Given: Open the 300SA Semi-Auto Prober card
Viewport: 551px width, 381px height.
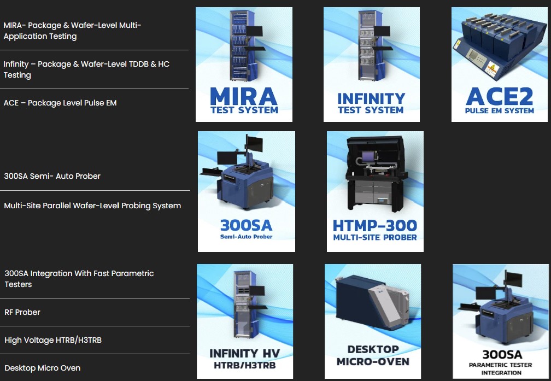Looking at the screenshot, I should pos(246,191).
